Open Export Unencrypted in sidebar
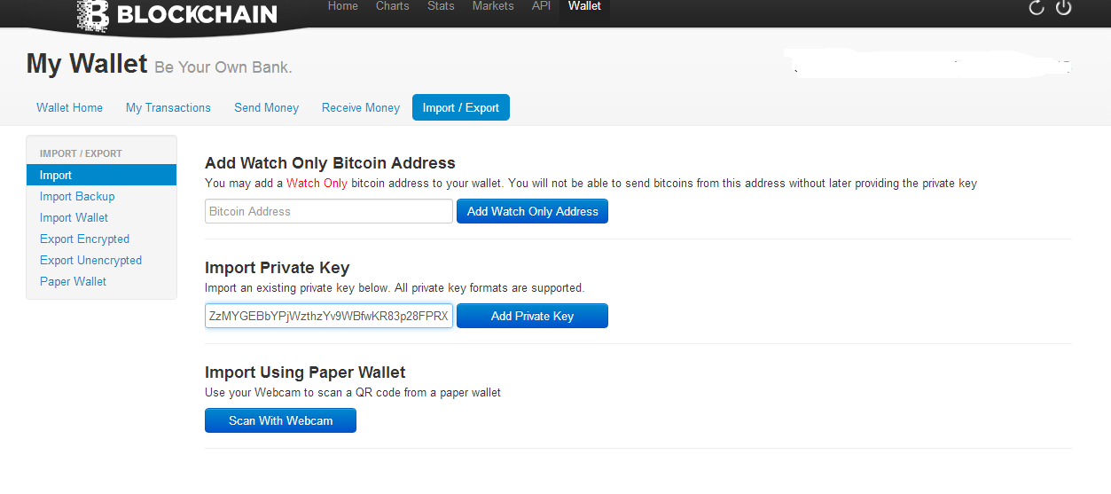1111x494 pixels. click(90, 260)
